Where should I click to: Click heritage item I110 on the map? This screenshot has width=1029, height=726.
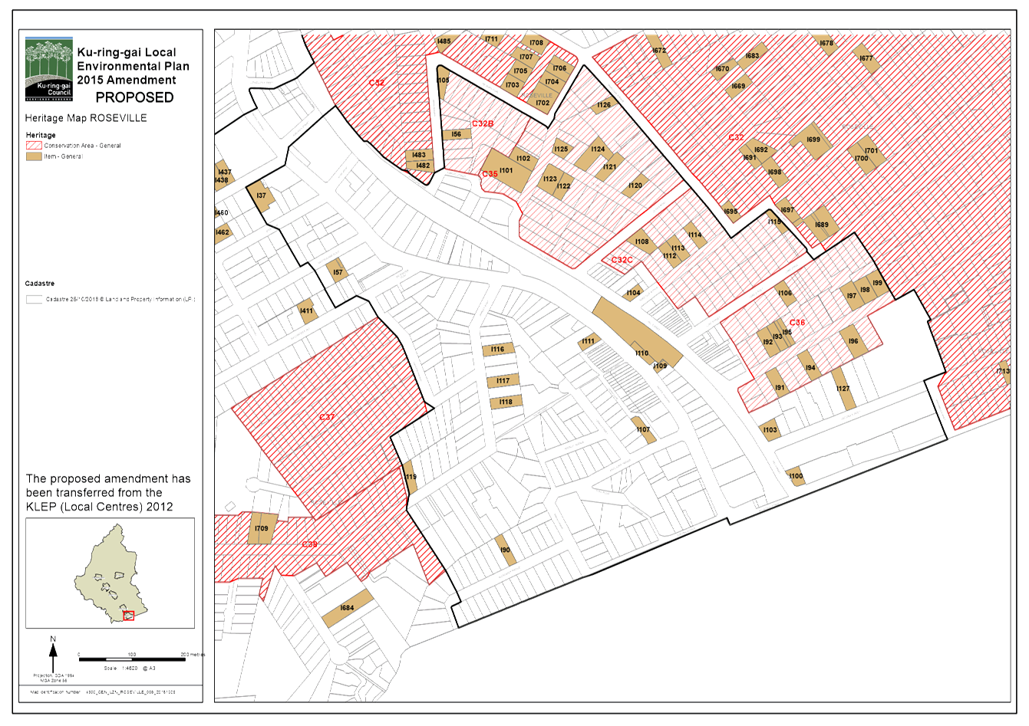[637, 333]
